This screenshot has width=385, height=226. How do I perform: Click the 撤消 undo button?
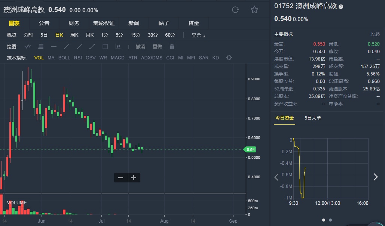(x=140, y=47)
